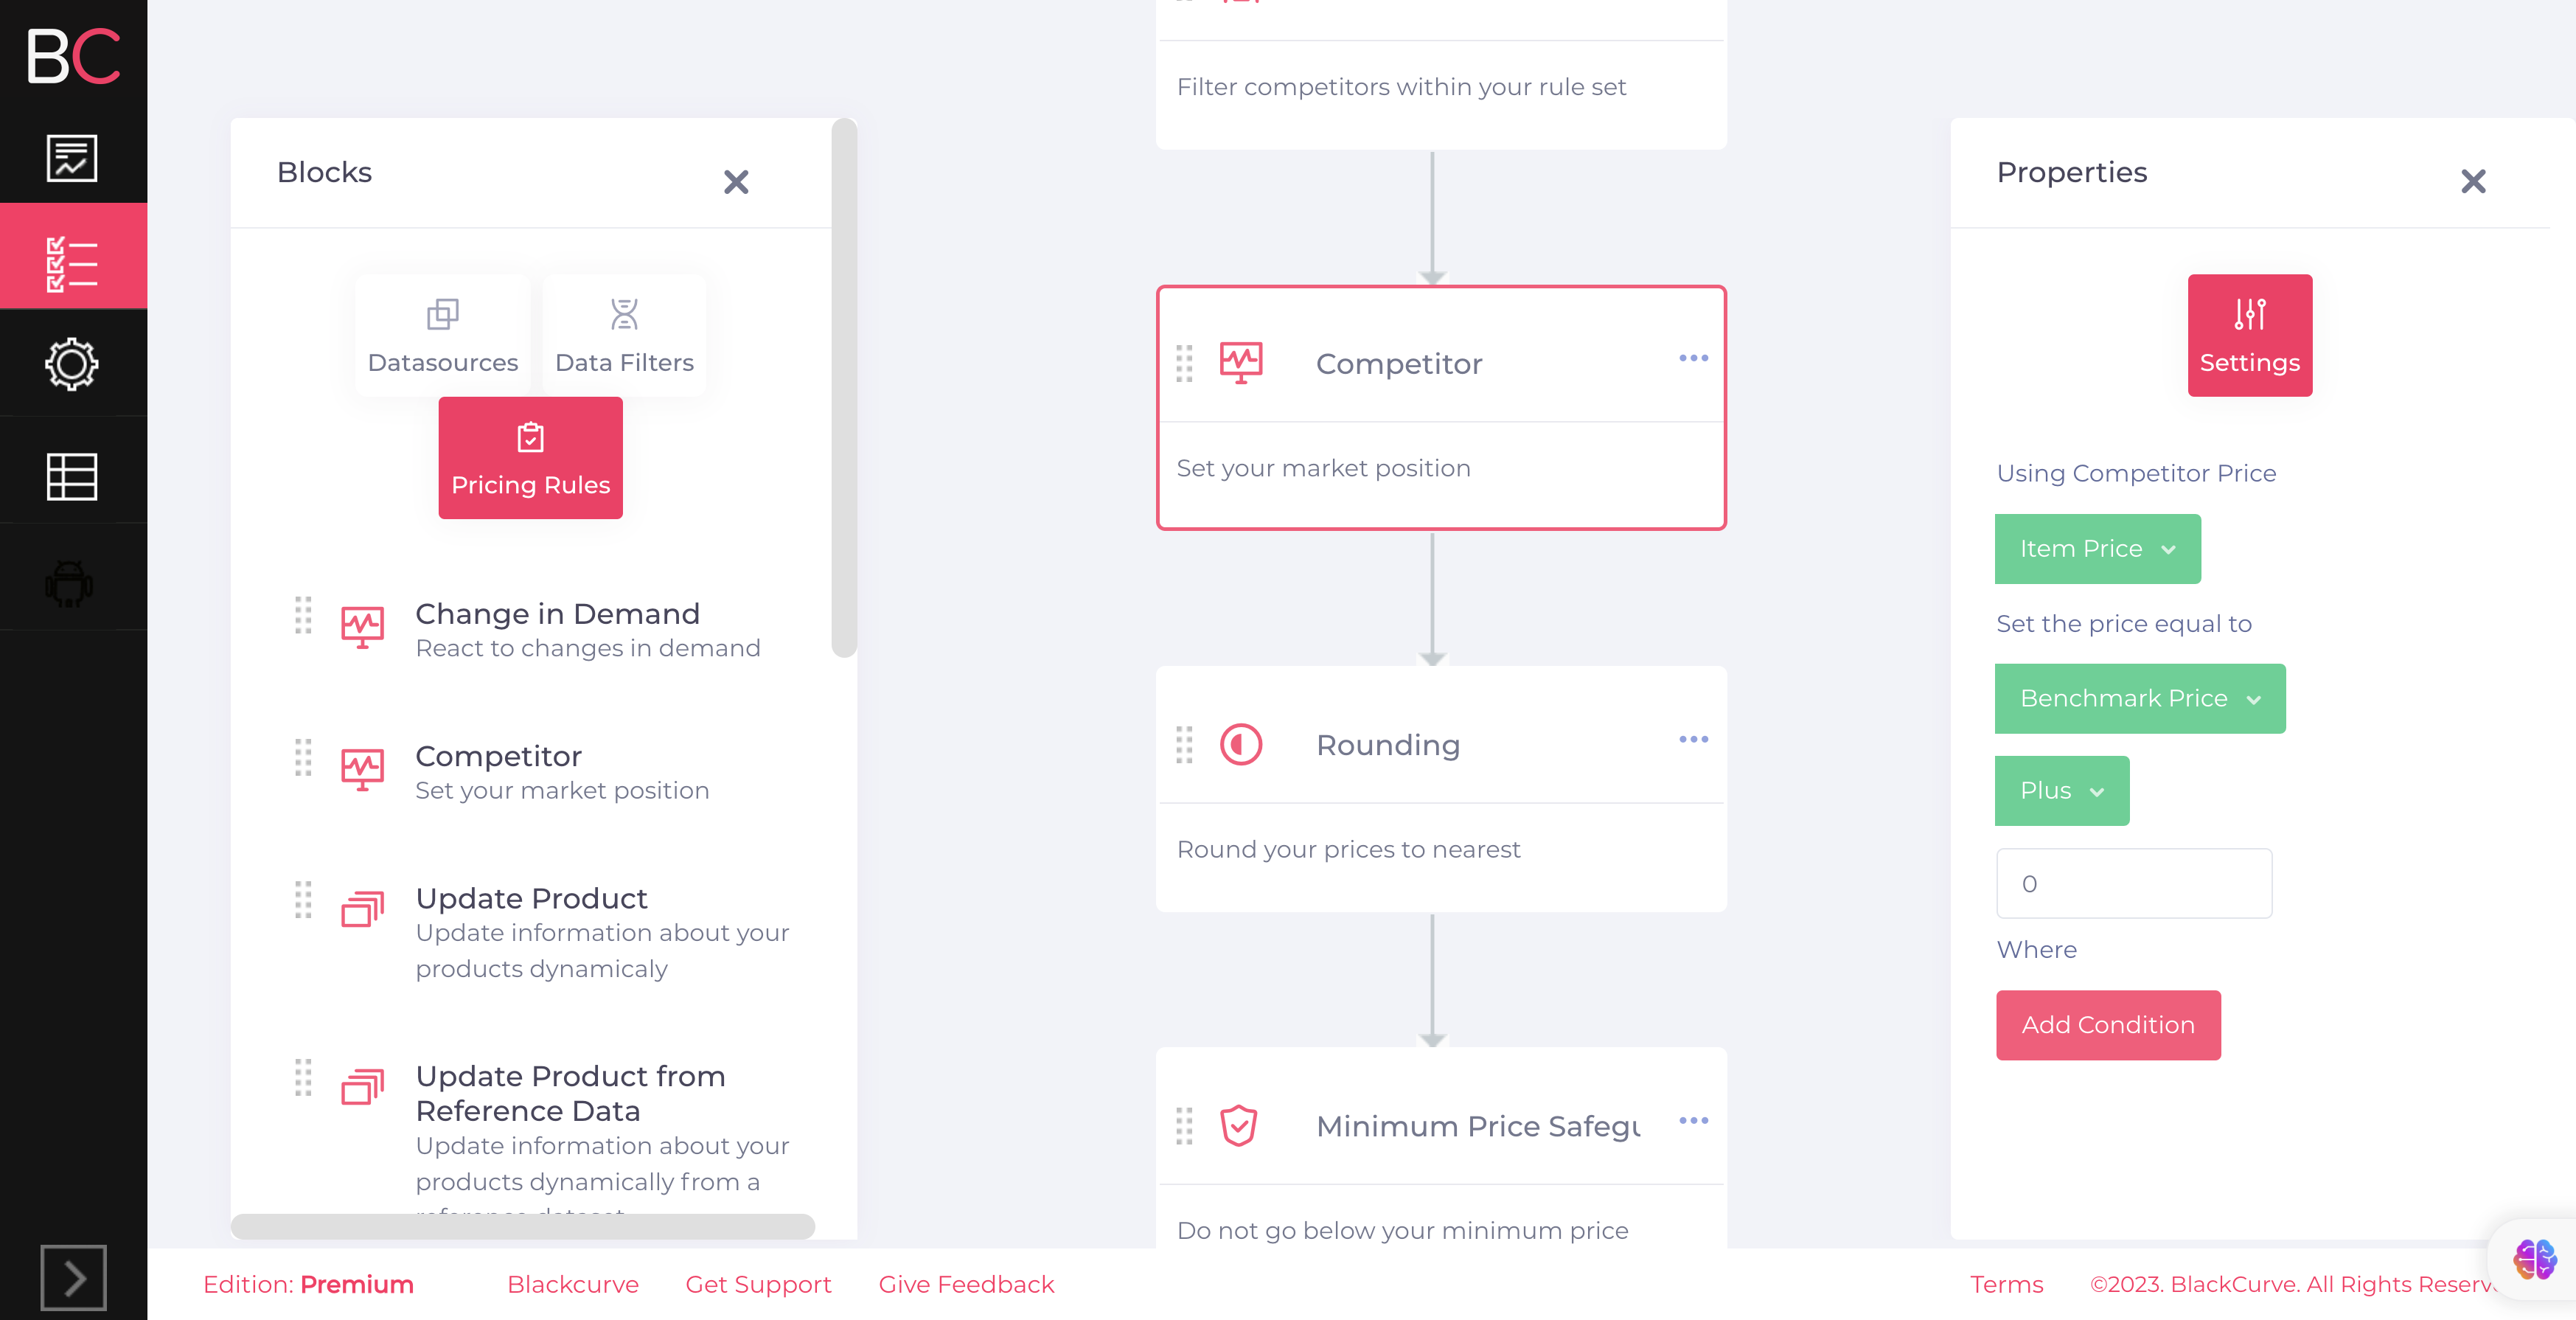Click the Pricing Rules clipboard icon
Screen dimensions: 2576x1320
pyautogui.click(x=530, y=434)
